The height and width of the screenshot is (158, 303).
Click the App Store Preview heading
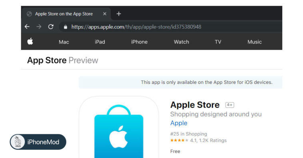pos(63,60)
